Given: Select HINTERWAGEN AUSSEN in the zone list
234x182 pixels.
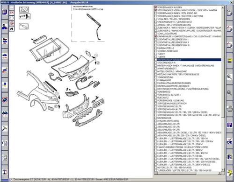Looking at the screenshot, I should (x=169, y=60).
